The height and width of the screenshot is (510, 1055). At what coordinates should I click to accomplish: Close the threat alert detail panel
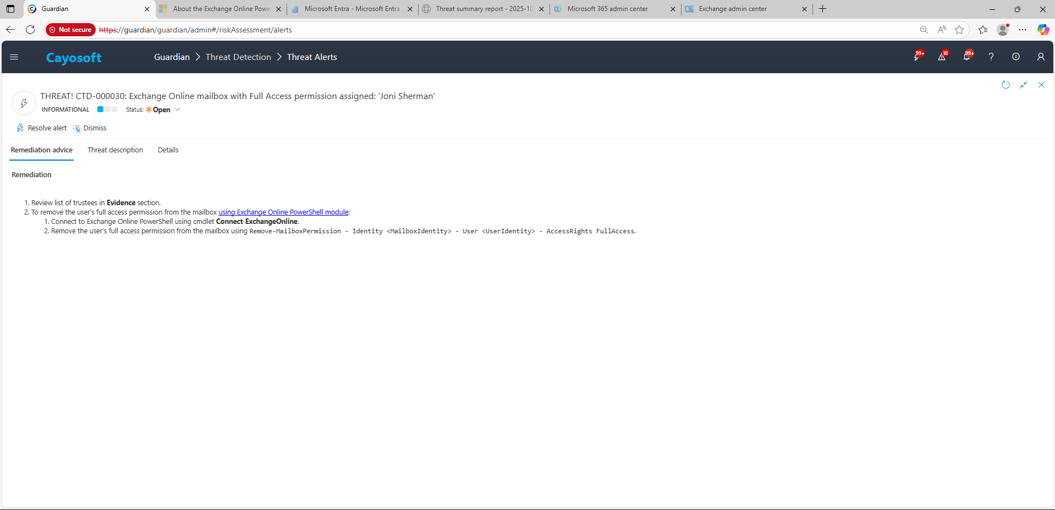tap(1041, 85)
